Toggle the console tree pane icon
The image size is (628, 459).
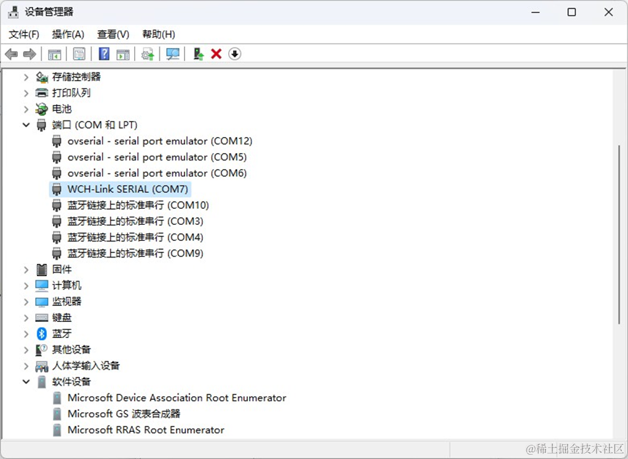coord(55,54)
